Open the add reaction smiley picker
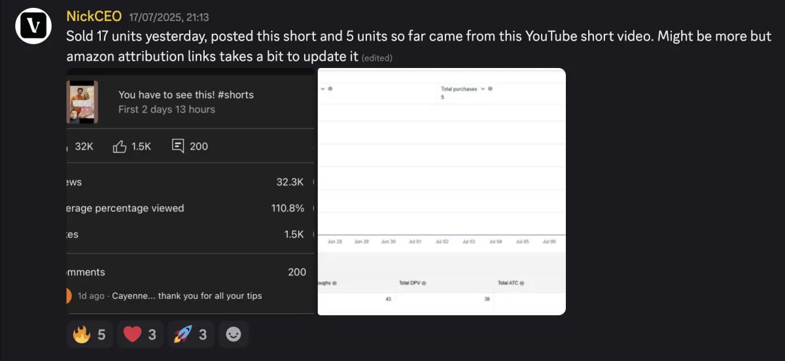This screenshot has width=785, height=361. 234,334
